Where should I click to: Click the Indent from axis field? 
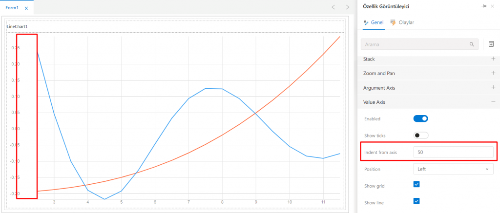point(453,152)
